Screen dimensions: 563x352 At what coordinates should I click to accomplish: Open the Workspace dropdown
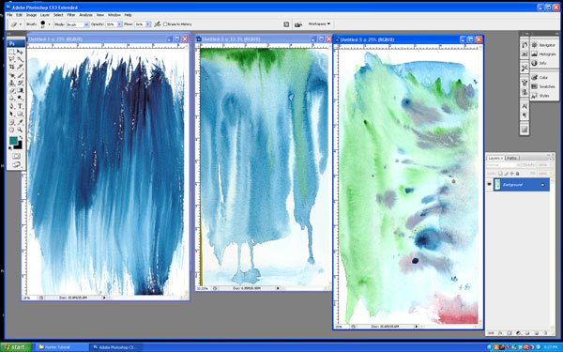pyautogui.click(x=319, y=23)
